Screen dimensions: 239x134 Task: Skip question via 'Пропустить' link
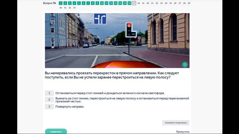pos(183,132)
